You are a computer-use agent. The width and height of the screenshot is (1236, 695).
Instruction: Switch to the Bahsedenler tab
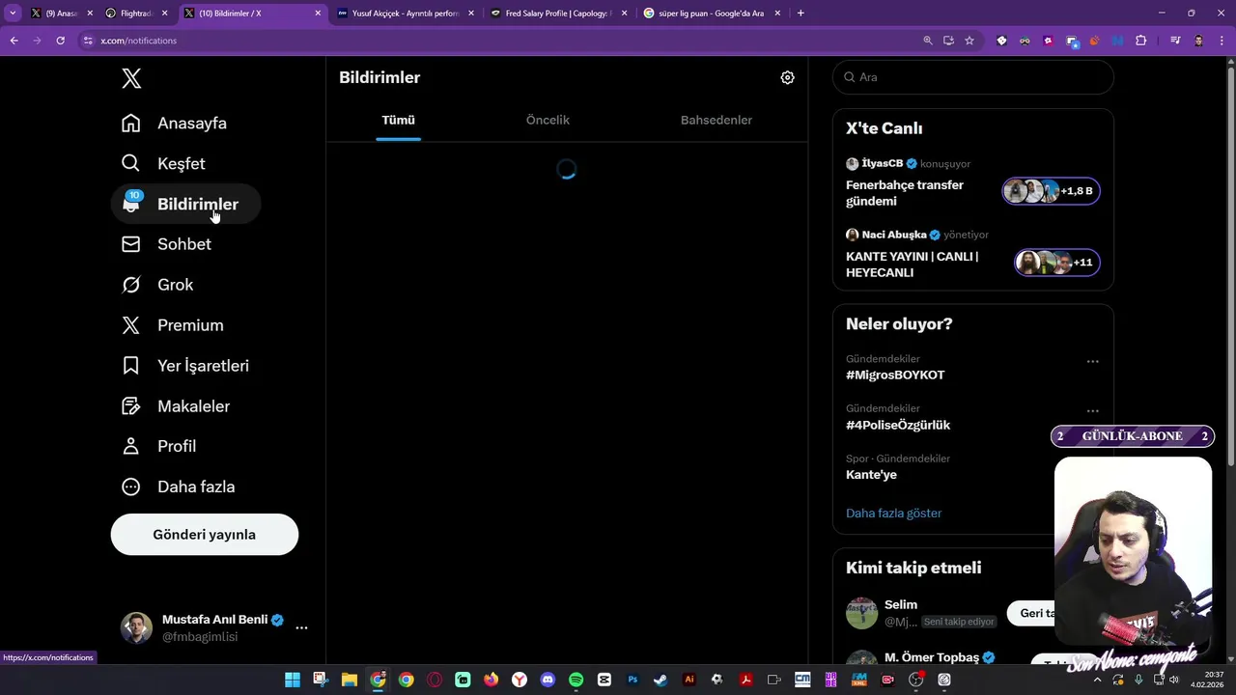coord(716,120)
